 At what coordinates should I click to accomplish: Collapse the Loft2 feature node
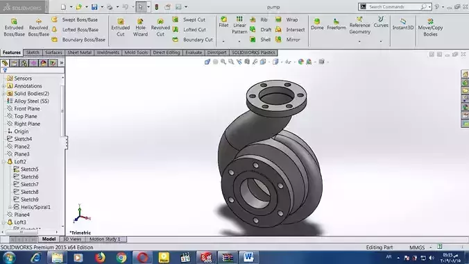(4, 162)
